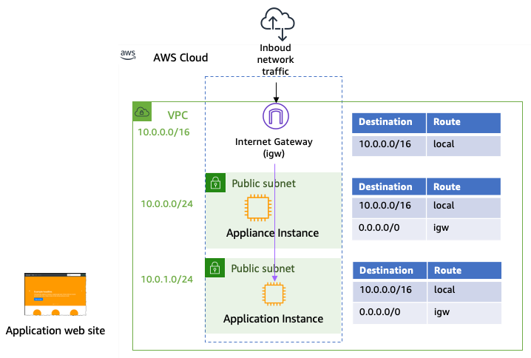Click the VPC cloud lock icon

click(x=142, y=112)
